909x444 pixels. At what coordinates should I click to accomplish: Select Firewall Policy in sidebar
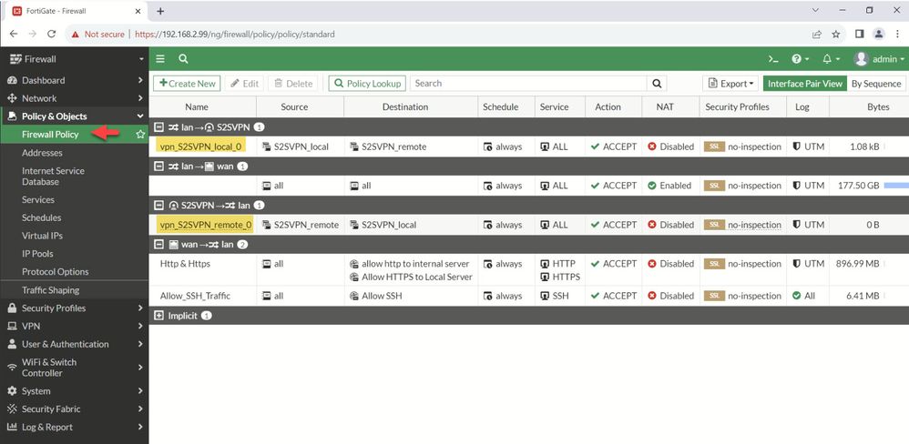50,135
